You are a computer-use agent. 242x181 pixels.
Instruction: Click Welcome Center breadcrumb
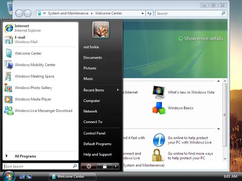tap(109, 13)
